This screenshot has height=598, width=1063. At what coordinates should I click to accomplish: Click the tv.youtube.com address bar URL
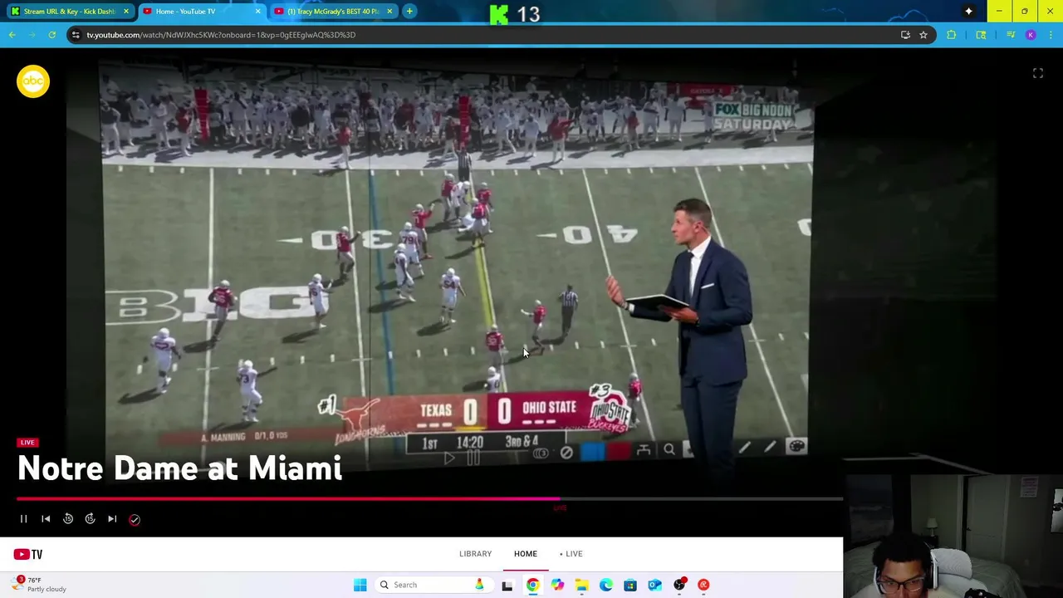221,35
